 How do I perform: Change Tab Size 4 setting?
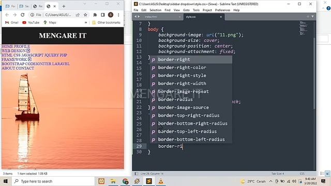pos(278,174)
